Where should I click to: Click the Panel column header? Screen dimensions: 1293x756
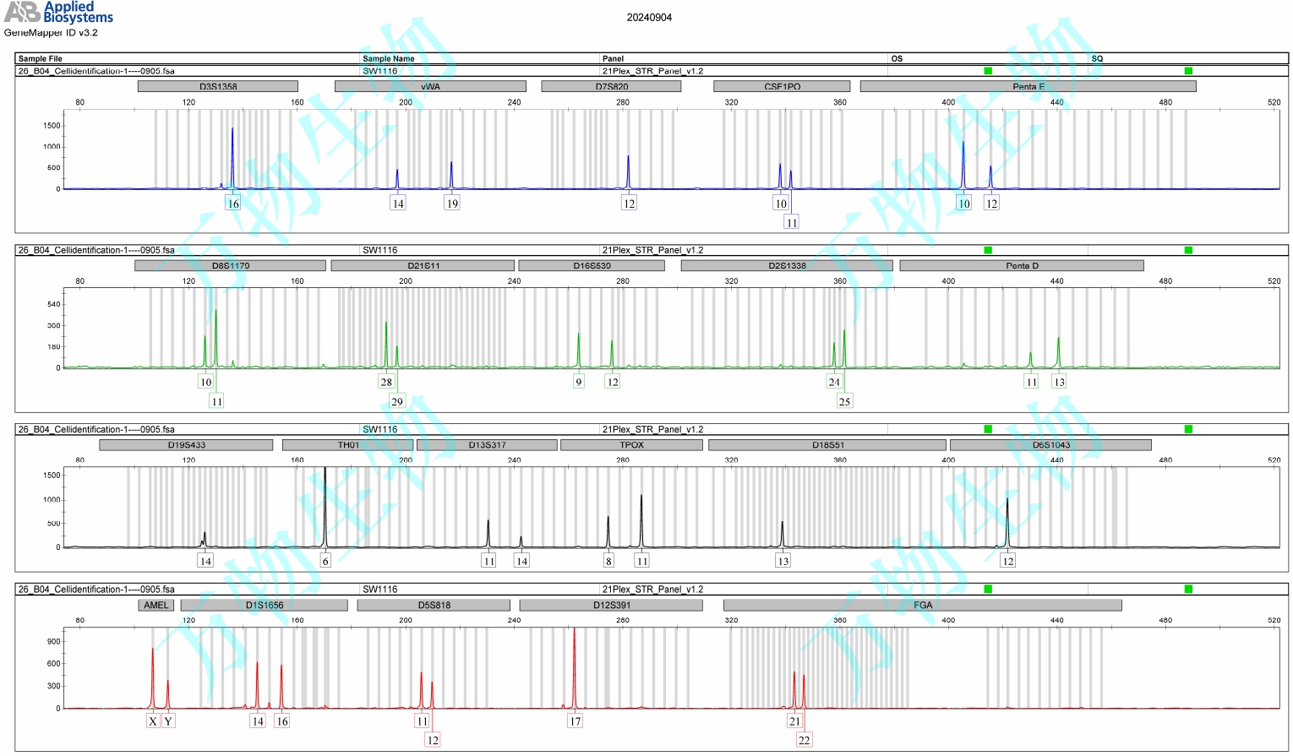[x=613, y=59]
